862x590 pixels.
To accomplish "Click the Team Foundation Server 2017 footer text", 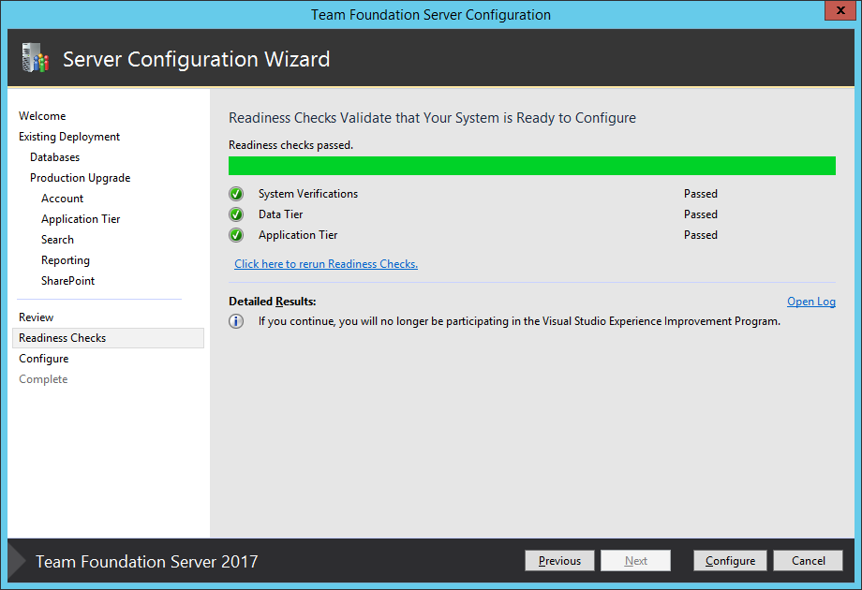I will [147, 561].
